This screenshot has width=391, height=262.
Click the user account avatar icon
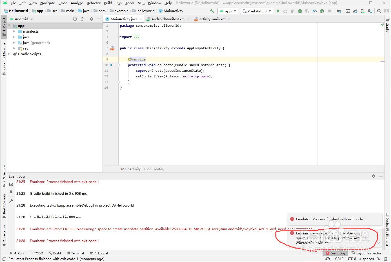386,11
